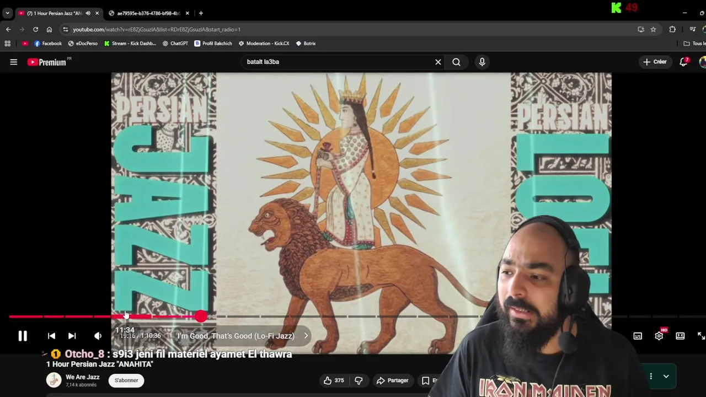Pause the video with the pause button

point(23,336)
